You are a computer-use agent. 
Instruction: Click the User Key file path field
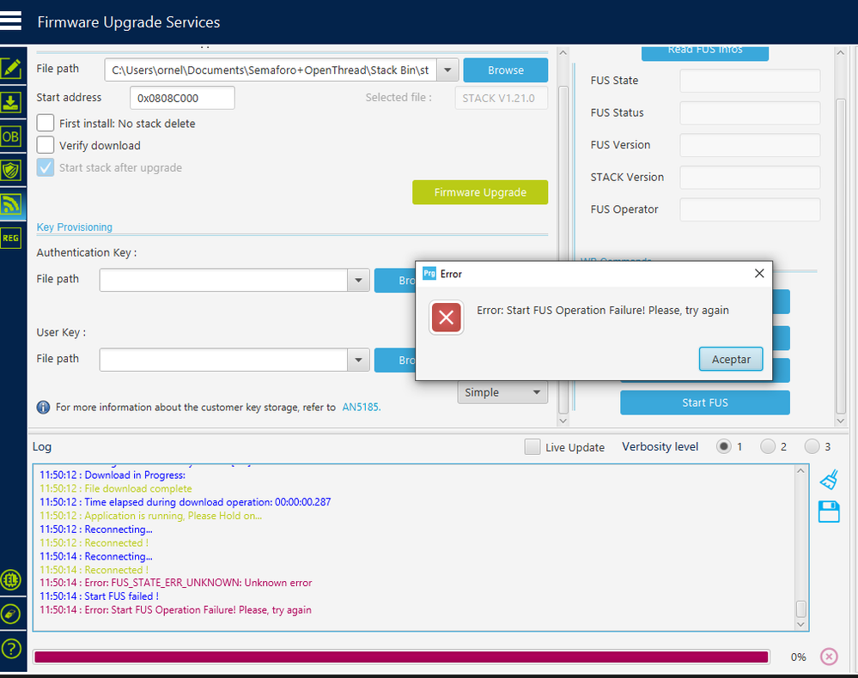pos(223,360)
